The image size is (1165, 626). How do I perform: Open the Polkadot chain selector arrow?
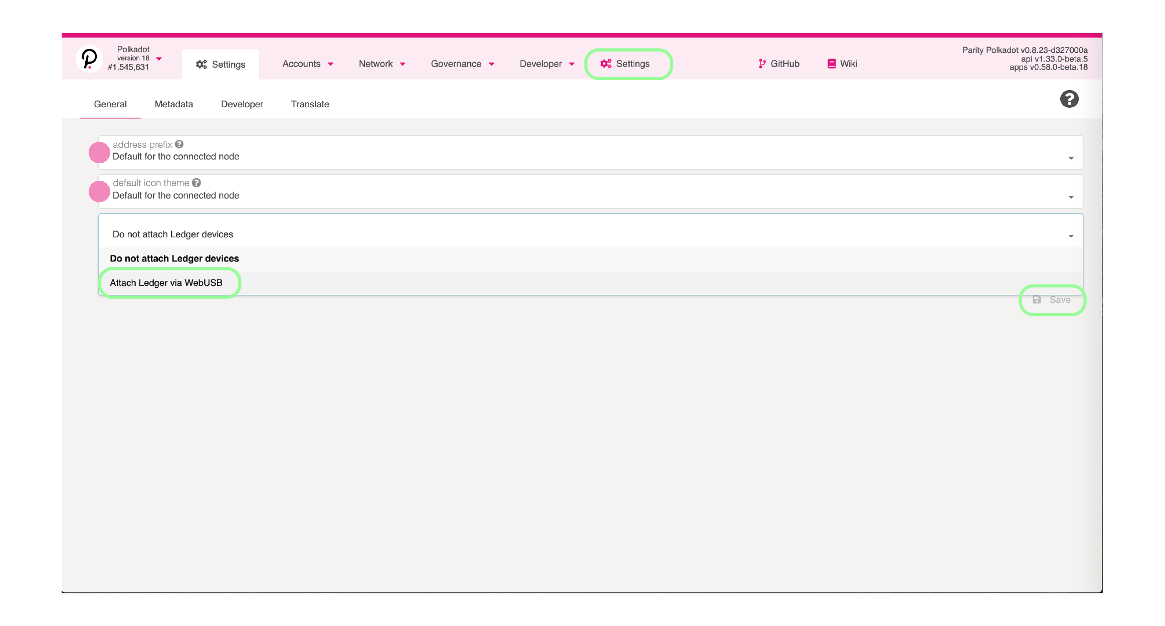point(159,59)
